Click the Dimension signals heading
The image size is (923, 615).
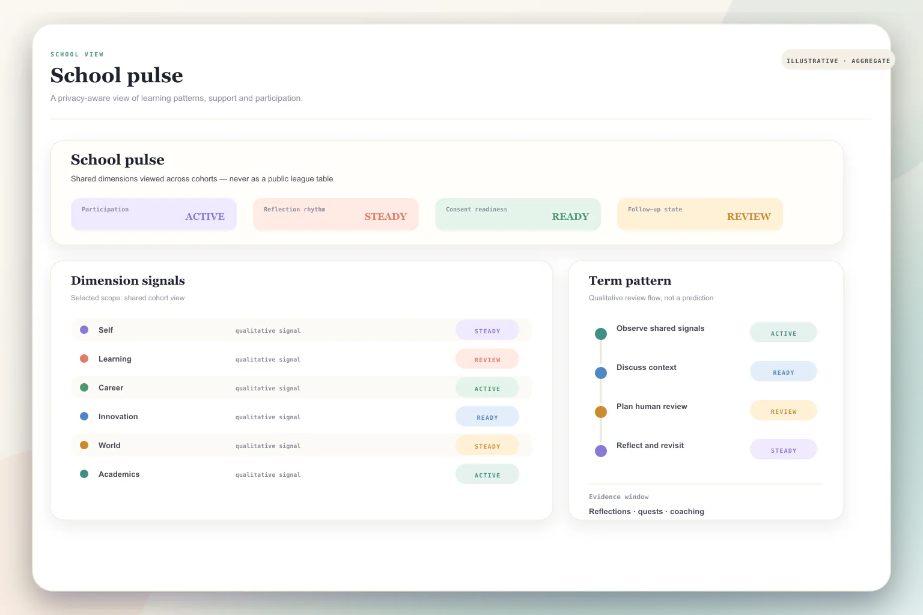coord(128,280)
